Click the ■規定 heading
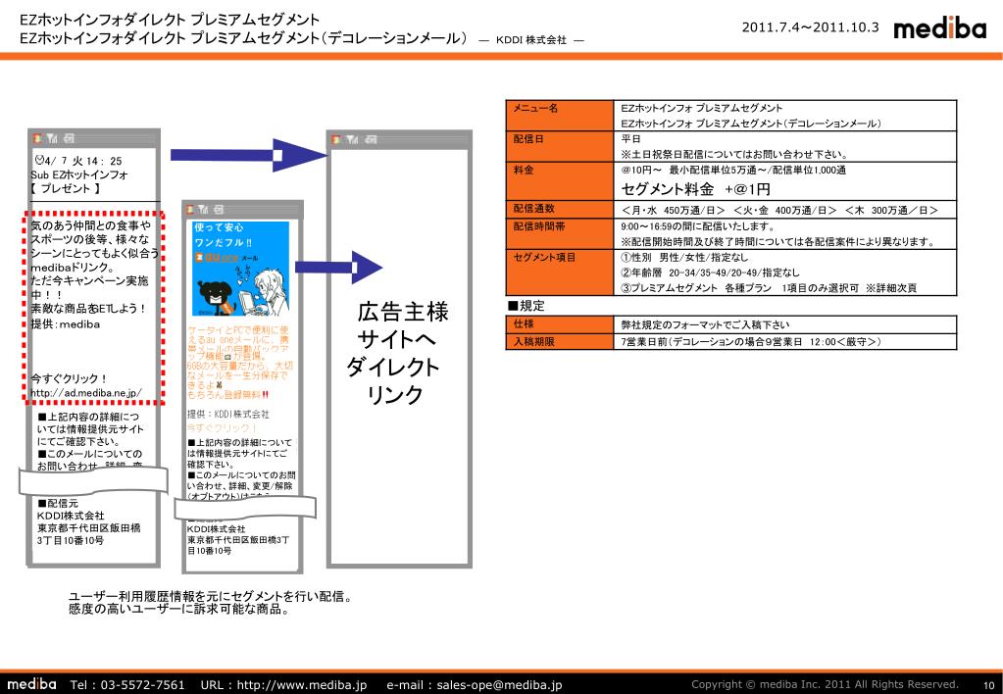 click(x=526, y=306)
